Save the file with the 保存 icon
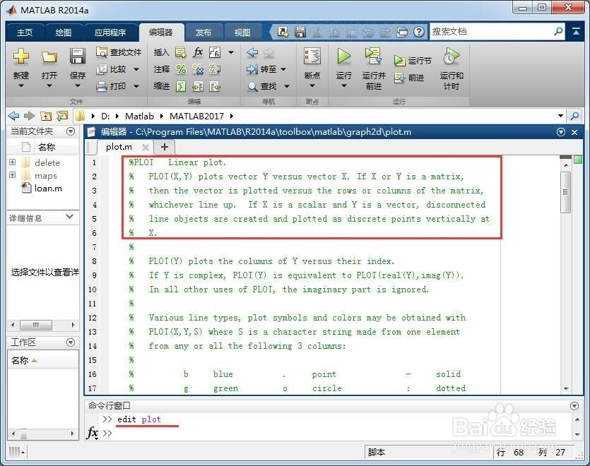This screenshot has height=466, width=590. 77,56
